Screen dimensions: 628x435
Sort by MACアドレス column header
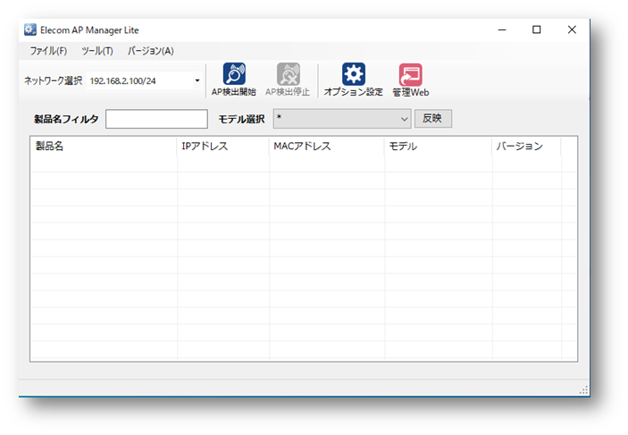tap(327, 146)
